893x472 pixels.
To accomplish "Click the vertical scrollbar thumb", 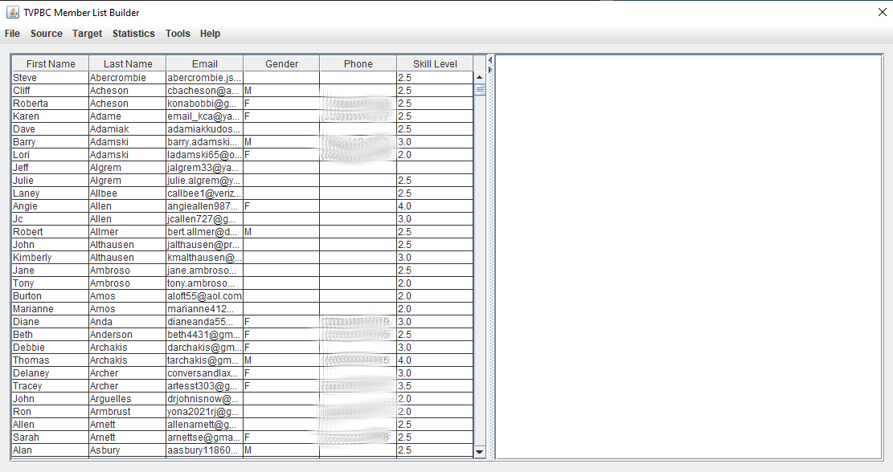I will coord(480,90).
